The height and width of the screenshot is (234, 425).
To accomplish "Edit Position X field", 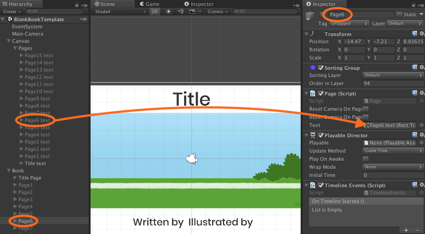I will coord(354,41).
